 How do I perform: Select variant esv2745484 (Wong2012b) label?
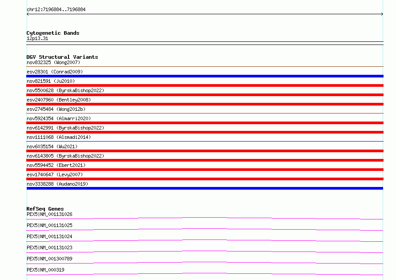pos(56,109)
